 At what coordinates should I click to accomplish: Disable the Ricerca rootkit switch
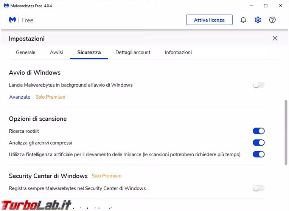(x=259, y=131)
